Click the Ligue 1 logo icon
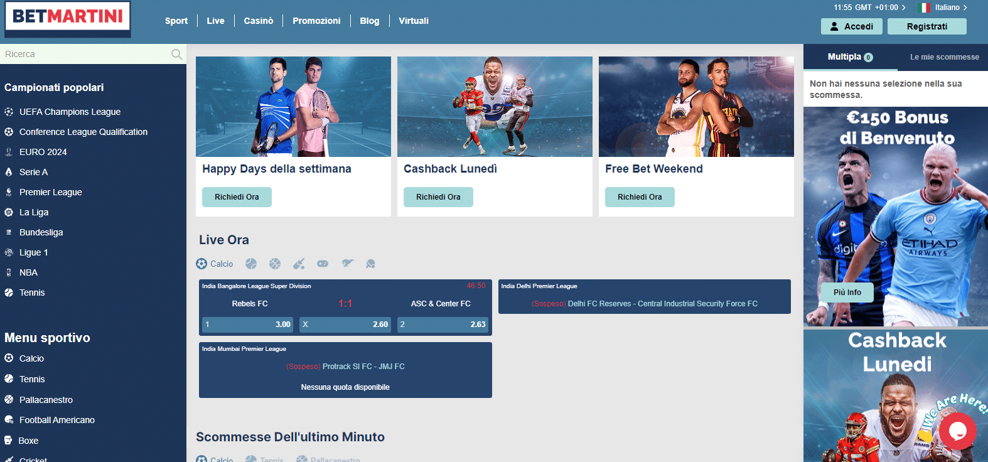The image size is (988, 462). [9, 252]
